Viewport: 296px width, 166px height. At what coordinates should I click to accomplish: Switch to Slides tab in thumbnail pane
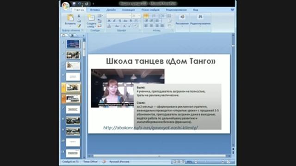tap(64, 36)
